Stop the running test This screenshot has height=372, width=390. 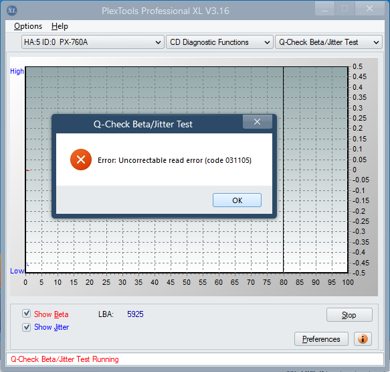[349, 315]
